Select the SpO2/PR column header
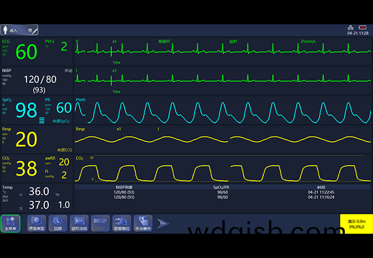 [x=222, y=187]
